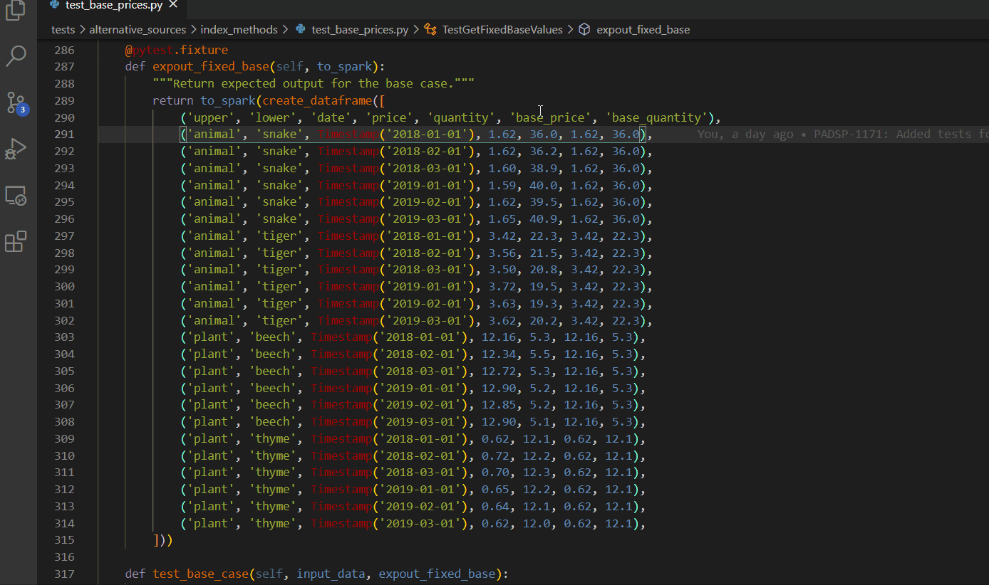Click the test_base_case function name on line 317
989x585 pixels.
click(x=199, y=574)
